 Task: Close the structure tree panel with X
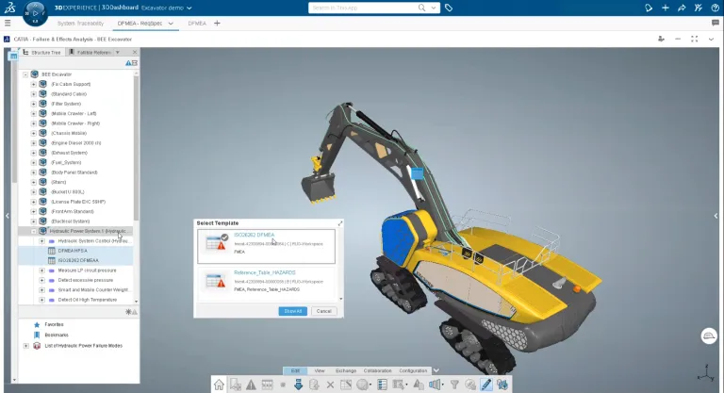[x=135, y=52]
